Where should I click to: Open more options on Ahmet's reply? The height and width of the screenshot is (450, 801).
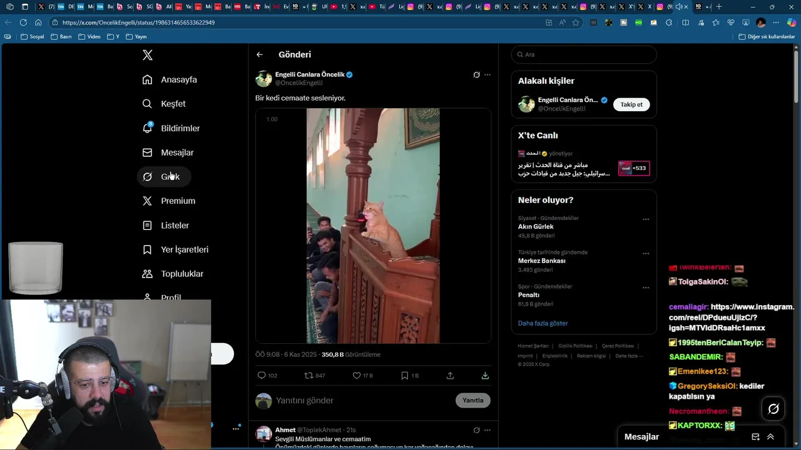pos(487,430)
